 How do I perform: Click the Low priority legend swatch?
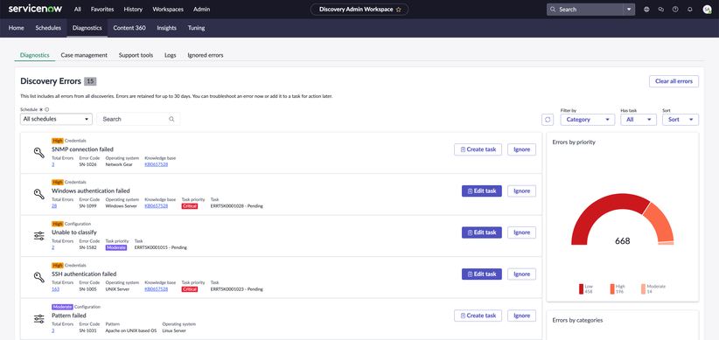click(x=581, y=289)
